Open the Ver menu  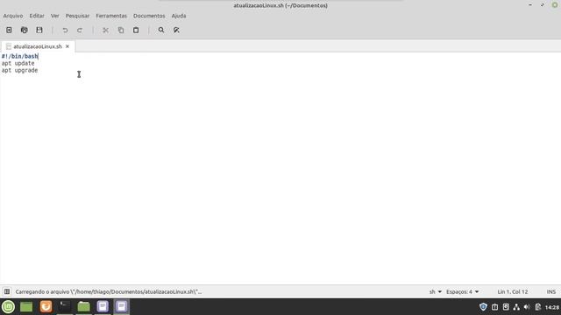54,16
